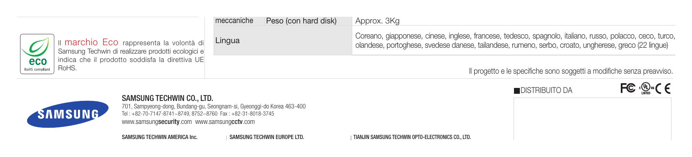Click the blue Samsung oval logo

68,114
